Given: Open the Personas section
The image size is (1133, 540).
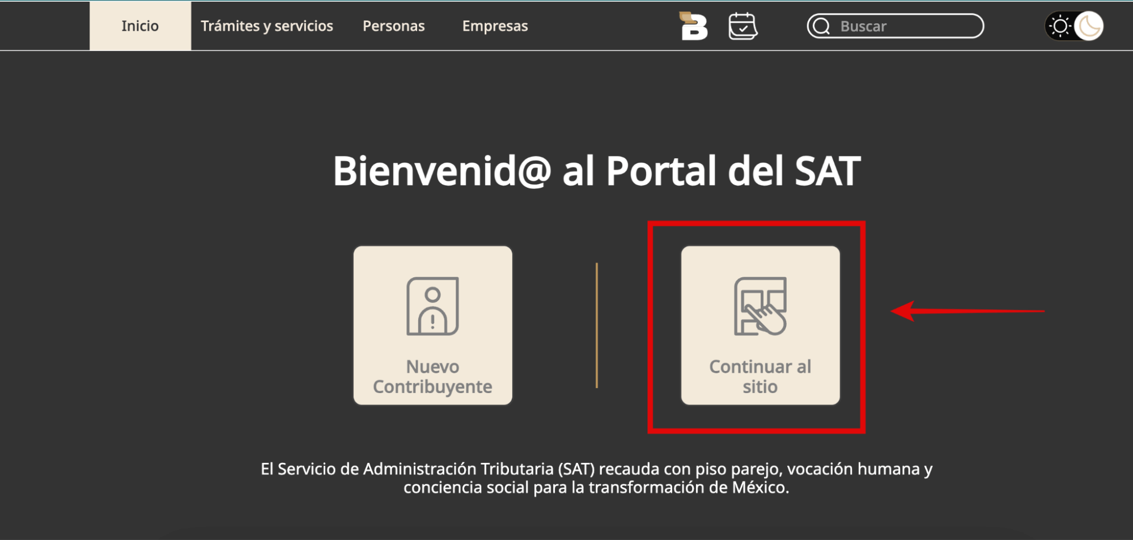Looking at the screenshot, I should (x=393, y=26).
